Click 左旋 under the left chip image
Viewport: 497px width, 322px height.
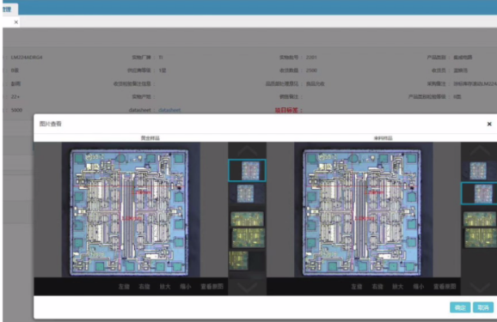(124, 287)
